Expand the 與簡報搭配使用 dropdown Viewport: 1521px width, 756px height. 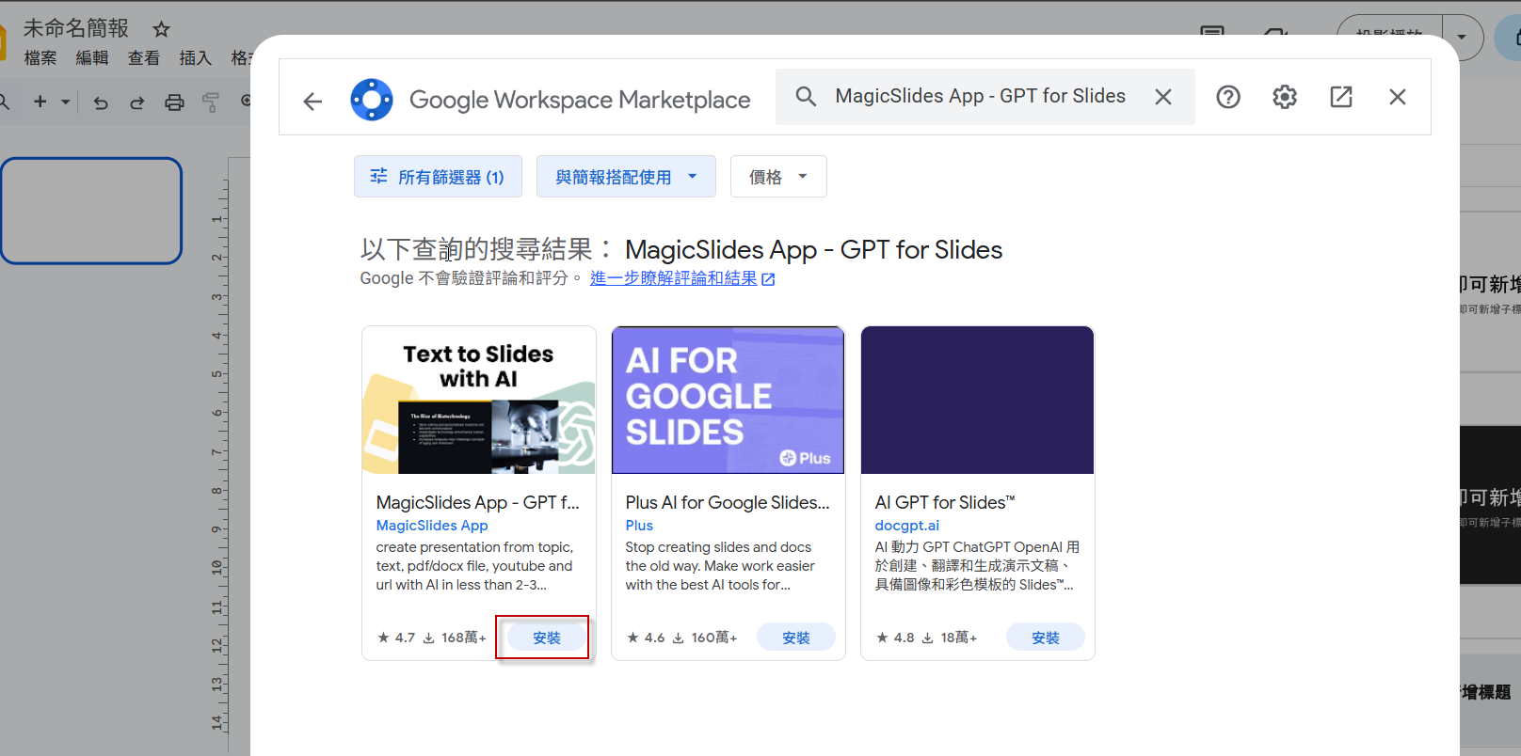pyautogui.click(x=626, y=177)
